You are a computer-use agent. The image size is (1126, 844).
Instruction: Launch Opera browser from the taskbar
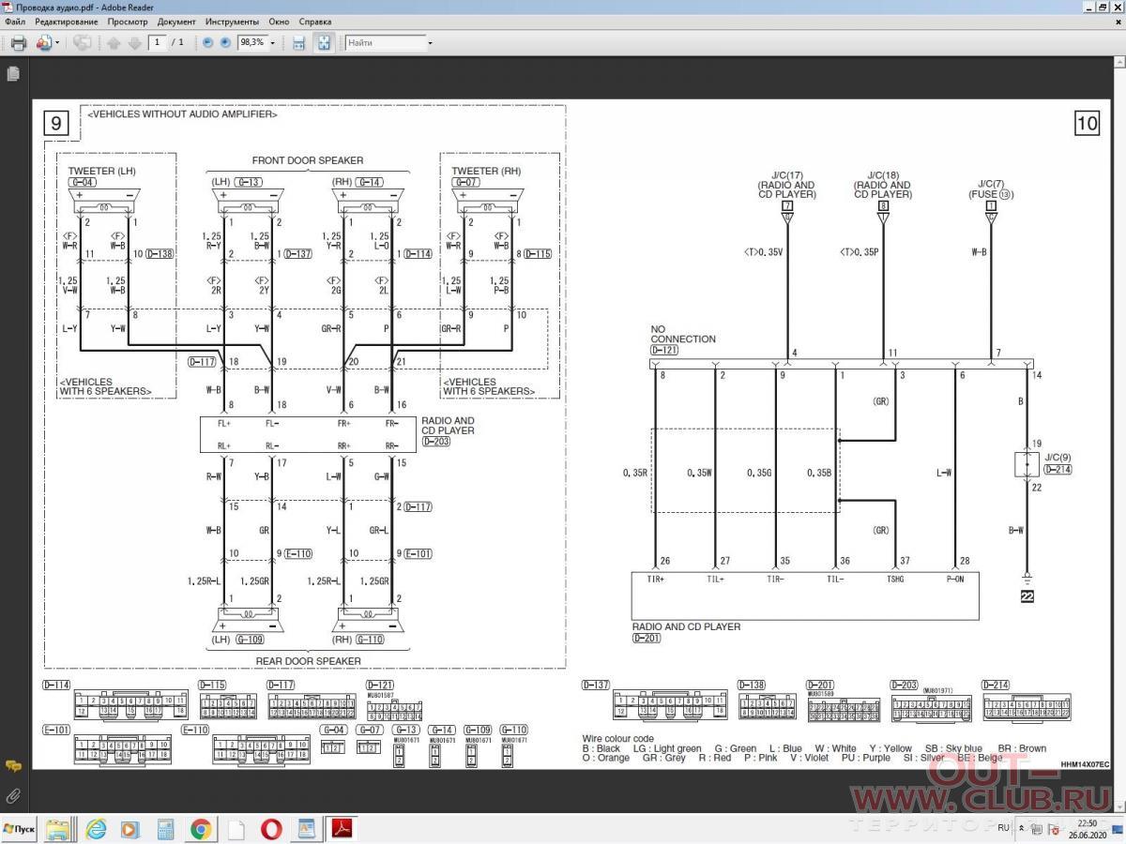pyautogui.click(x=271, y=829)
